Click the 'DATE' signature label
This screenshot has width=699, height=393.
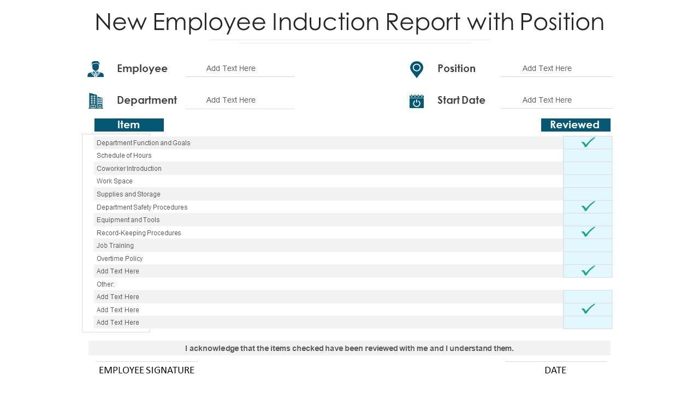pos(555,370)
